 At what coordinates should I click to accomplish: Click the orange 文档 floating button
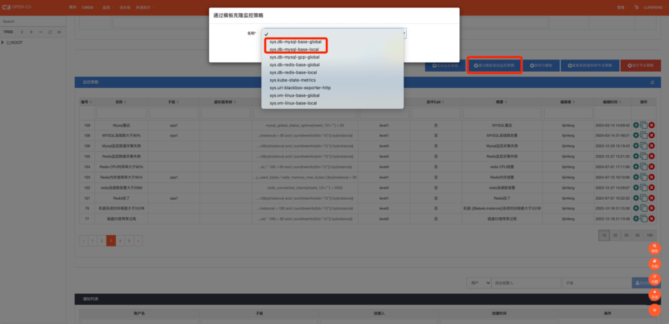(x=654, y=264)
